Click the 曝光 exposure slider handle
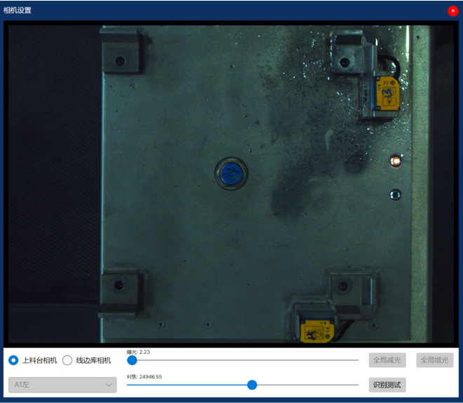This screenshot has width=463, height=403. (x=132, y=360)
